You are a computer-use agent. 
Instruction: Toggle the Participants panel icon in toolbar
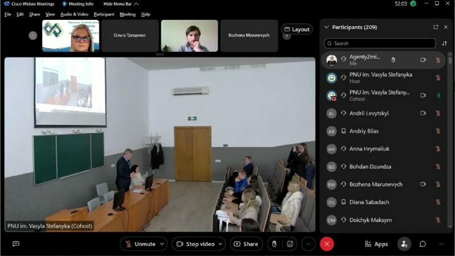click(404, 244)
